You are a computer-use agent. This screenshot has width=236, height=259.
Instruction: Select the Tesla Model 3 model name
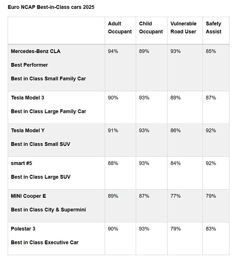(28, 98)
